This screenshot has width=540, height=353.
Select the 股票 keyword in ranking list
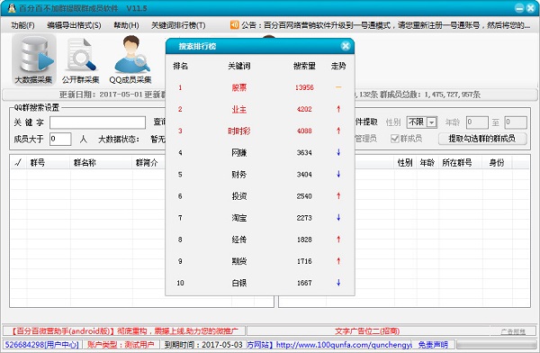tap(239, 87)
